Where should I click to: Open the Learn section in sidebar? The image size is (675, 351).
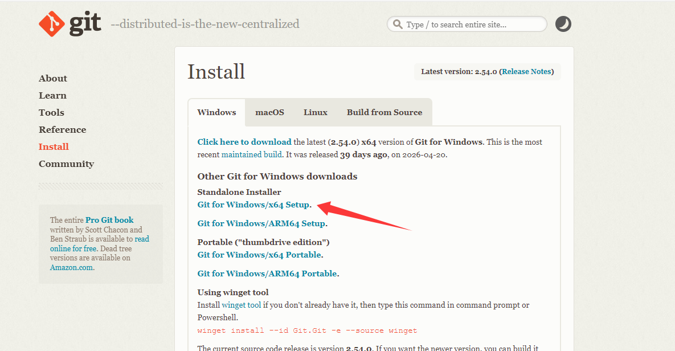pos(52,96)
